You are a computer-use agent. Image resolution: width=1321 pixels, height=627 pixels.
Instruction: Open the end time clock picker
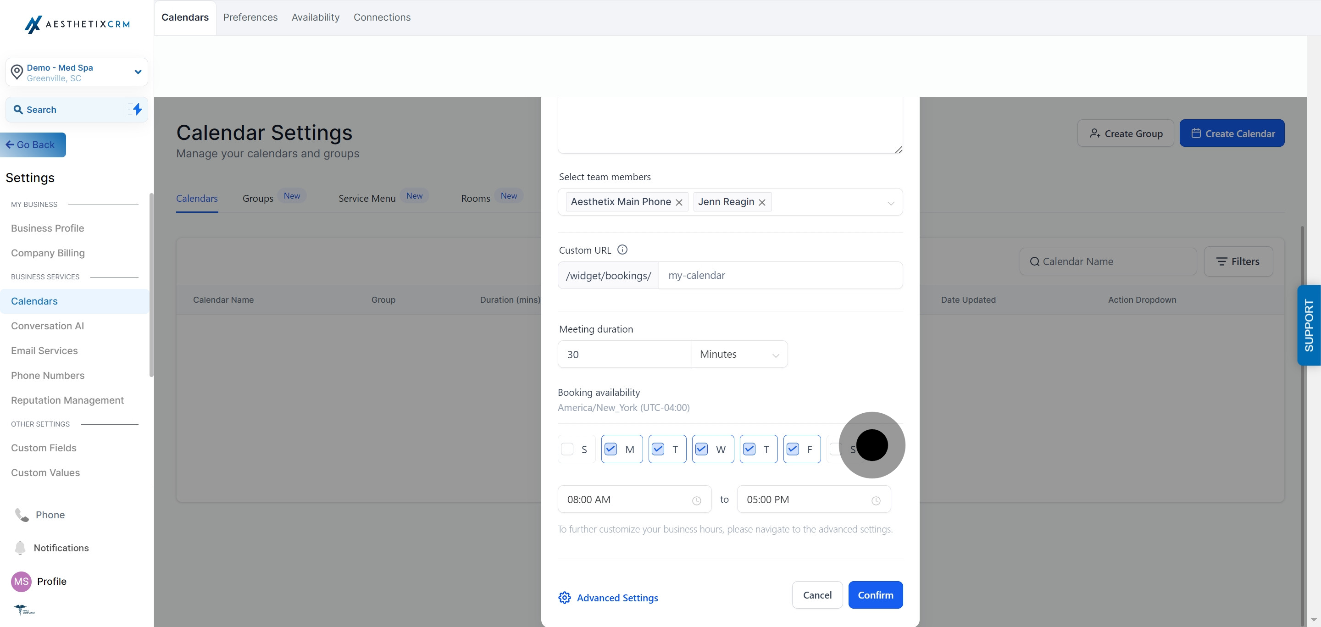click(x=876, y=500)
